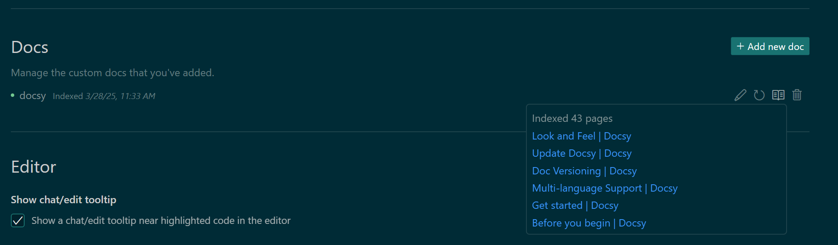Click the Editor section heading
Screen dimensions: 838x245
point(34,167)
